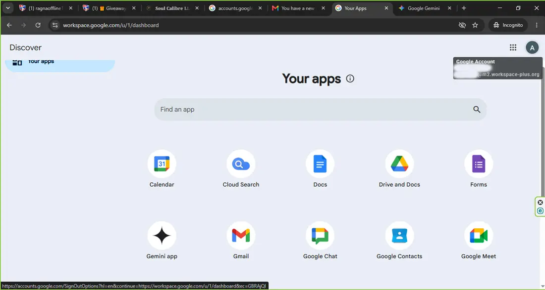Screen dimensions: 545x290
Task: Open the Forms app icon
Action: point(479,164)
